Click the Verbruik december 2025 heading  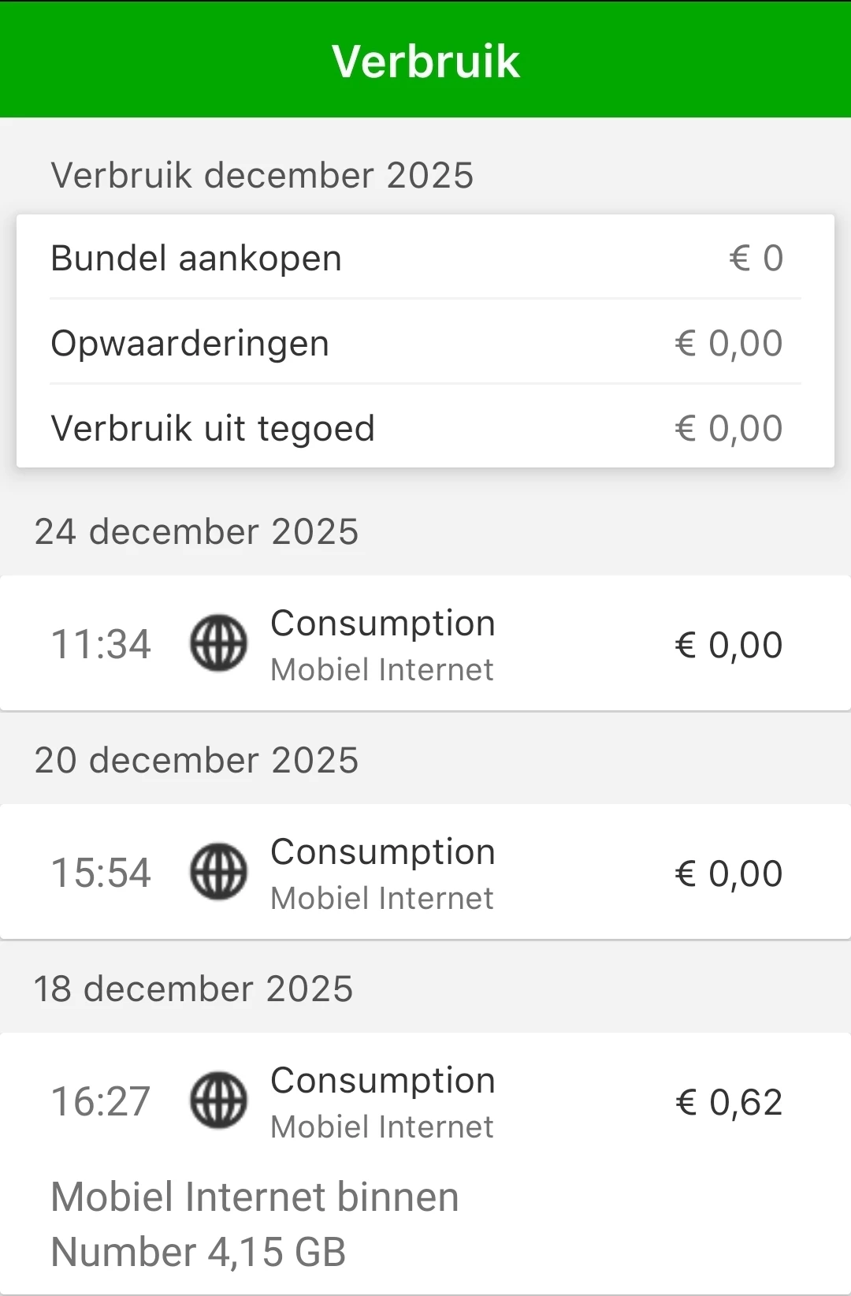pos(262,175)
